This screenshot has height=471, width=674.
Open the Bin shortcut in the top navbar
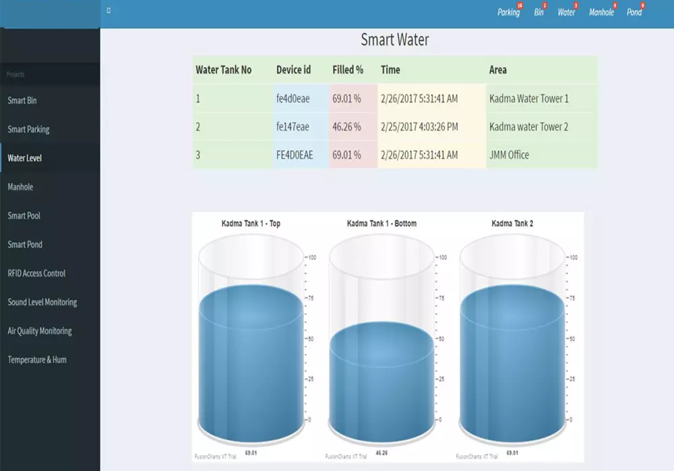[538, 12]
